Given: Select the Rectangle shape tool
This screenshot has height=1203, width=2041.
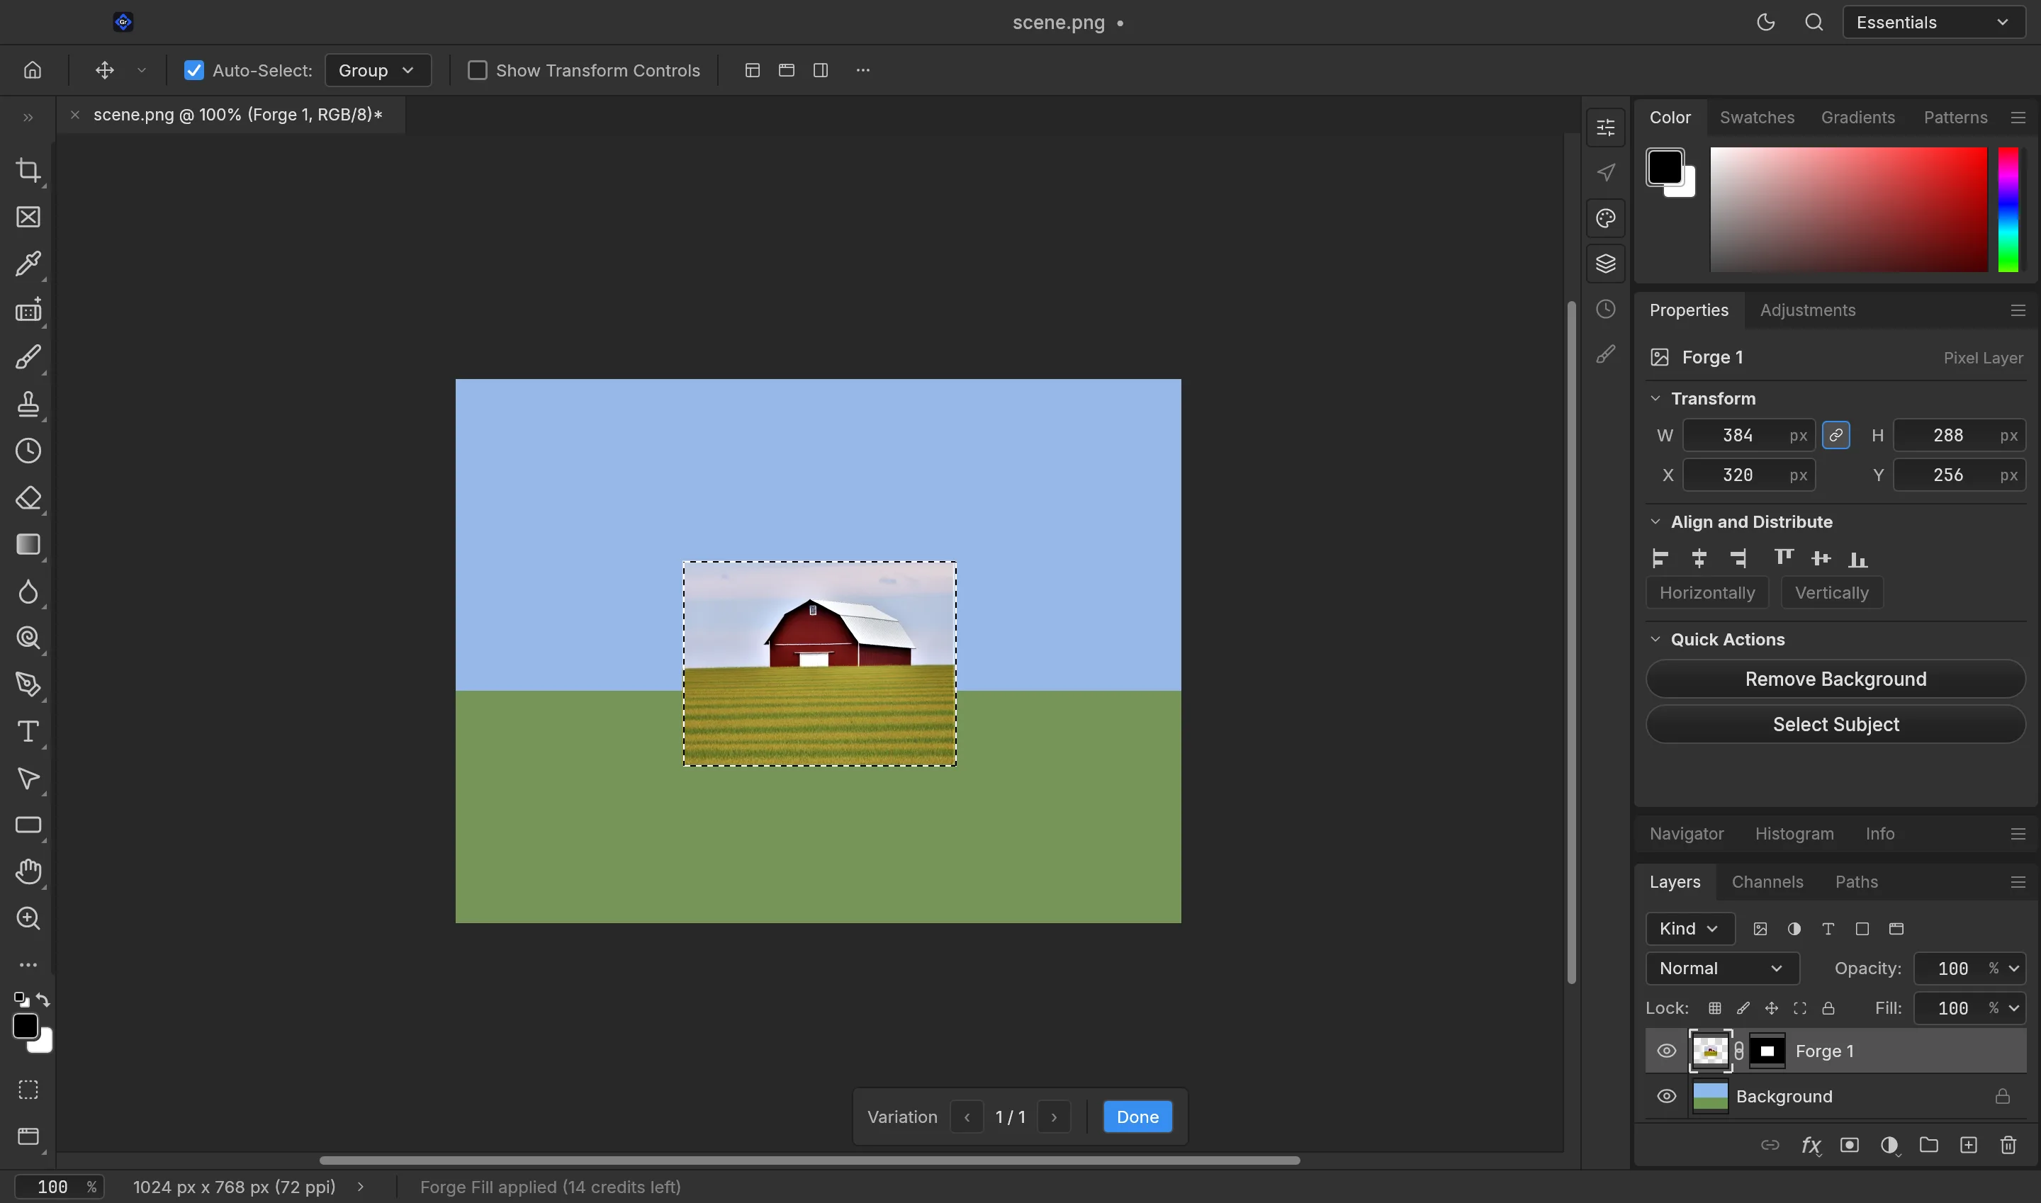Looking at the screenshot, I should tap(28, 825).
